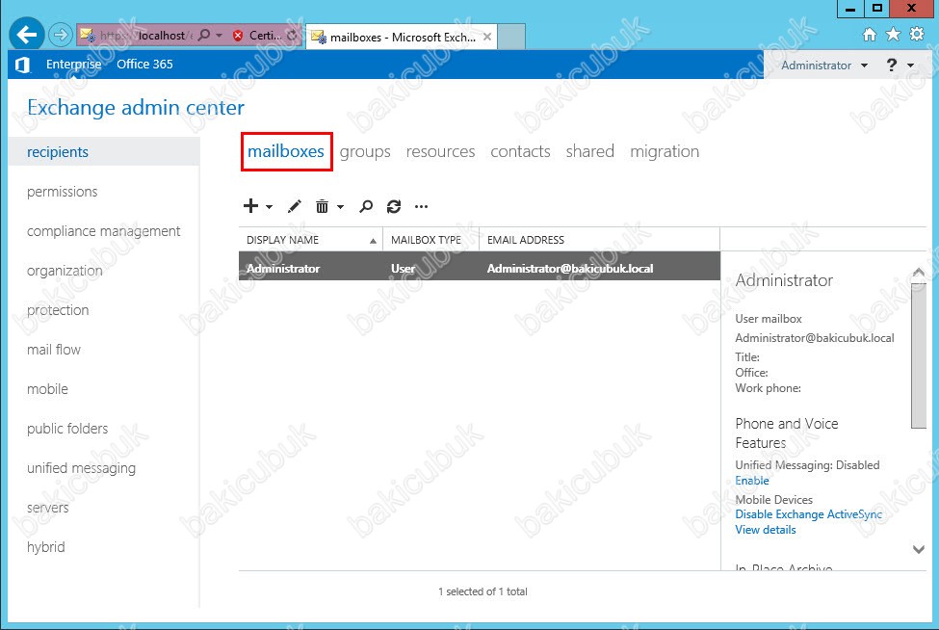The width and height of the screenshot is (939, 630).
Task: Search mailboxes with magnifier icon
Action: [366, 206]
